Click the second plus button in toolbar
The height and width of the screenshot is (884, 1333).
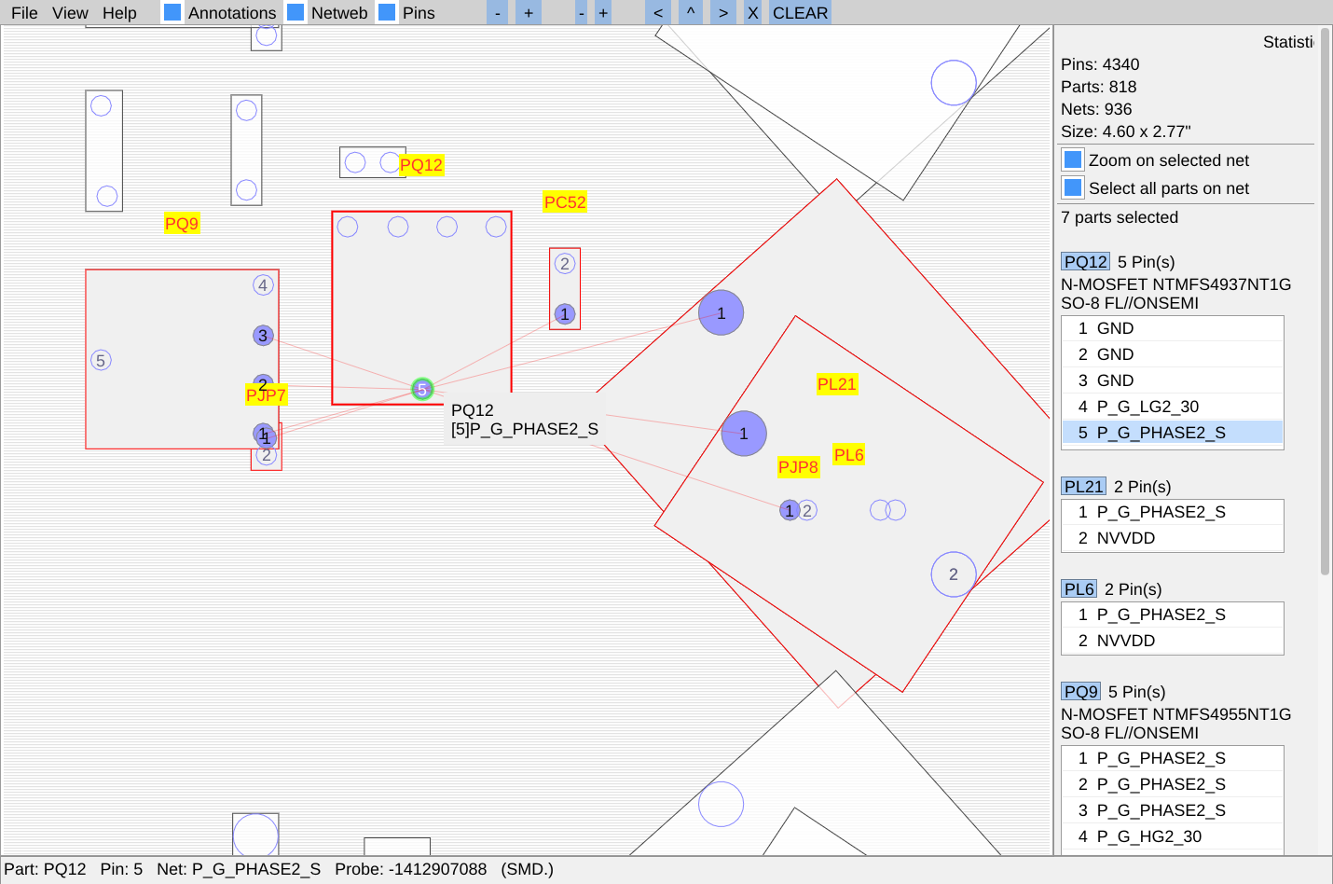(603, 13)
